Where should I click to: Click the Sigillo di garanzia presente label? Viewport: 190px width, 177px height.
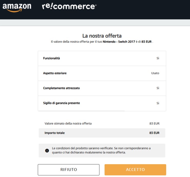coord(61,103)
